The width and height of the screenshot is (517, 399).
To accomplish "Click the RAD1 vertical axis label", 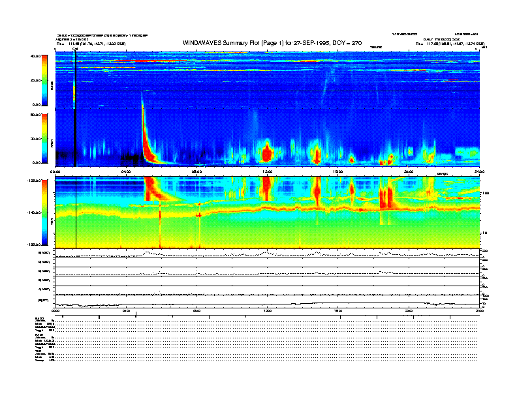I will [x=52, y=143].
